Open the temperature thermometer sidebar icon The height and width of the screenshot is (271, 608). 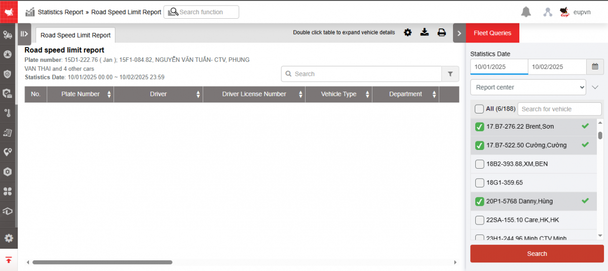coord(8,112)
